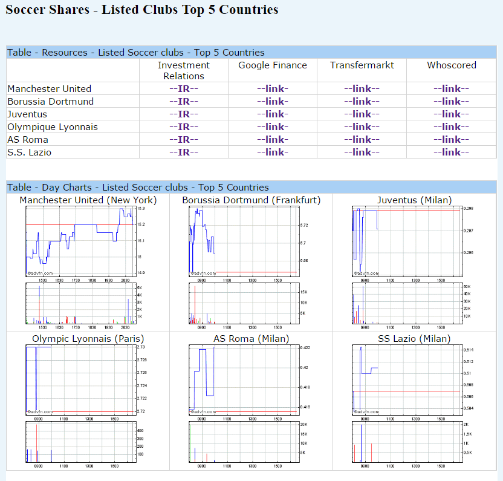Image resolution: width=503 pixels, height=481 pixels.
Task: Click Juventus volume chart
Action: [407, 304]
